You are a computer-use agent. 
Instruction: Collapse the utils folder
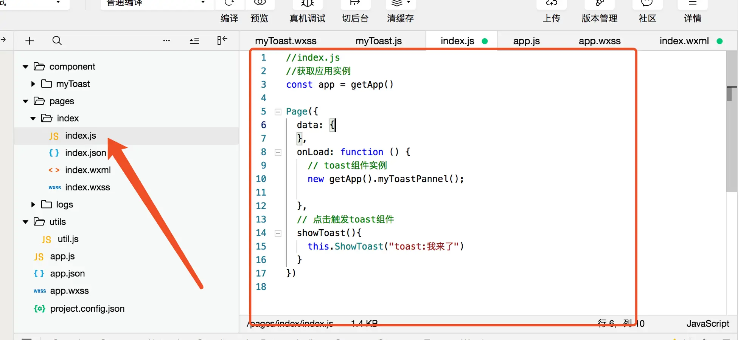point(25,222)
